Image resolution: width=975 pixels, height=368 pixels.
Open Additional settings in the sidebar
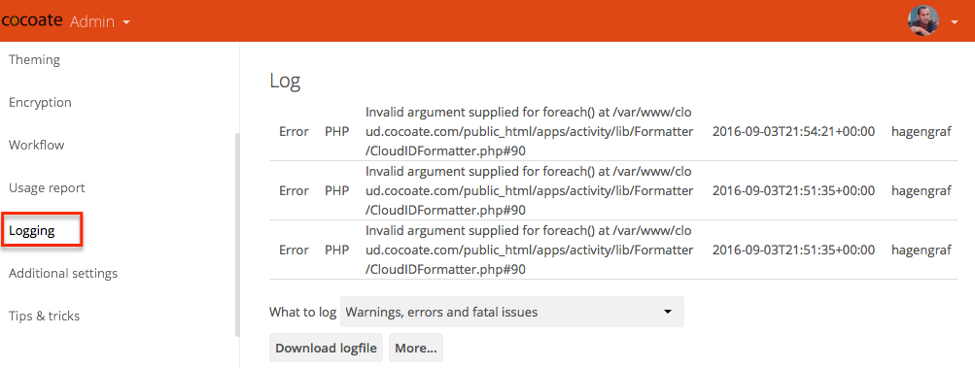[x=63, y=274]
